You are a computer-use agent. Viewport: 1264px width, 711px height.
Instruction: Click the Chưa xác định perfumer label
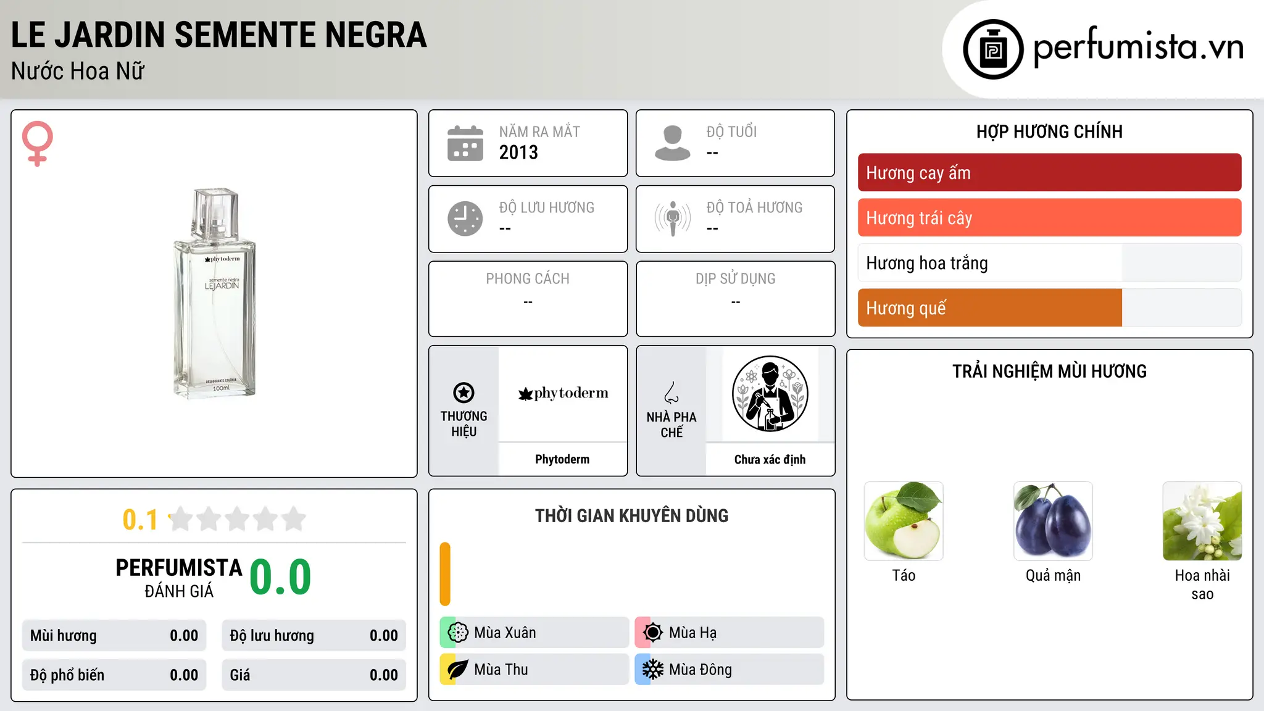(770, 459)
